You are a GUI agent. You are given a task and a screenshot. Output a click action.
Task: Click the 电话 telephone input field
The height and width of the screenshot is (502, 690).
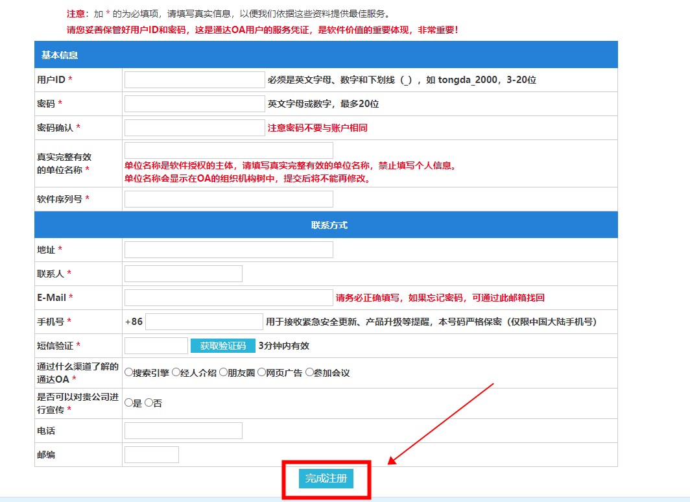pos(183,431)
